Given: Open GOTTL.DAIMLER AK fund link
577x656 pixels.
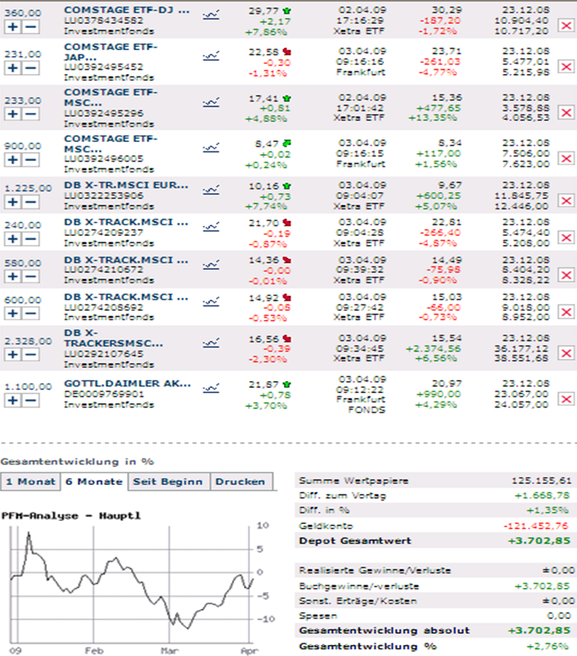Looking at the screenshot, I should pyautogui.click(x=127, y=383).
